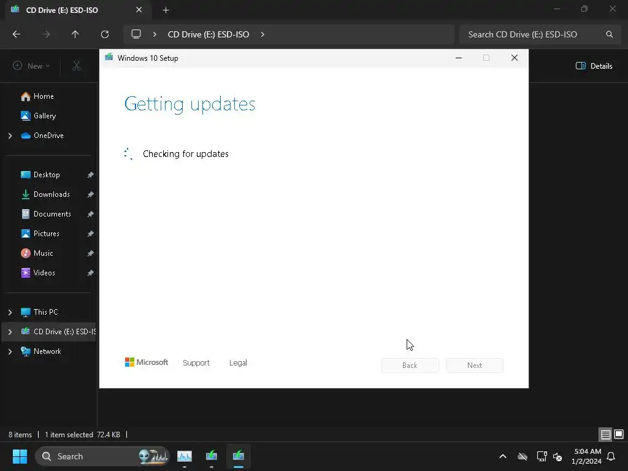The image size is (628, 471).
Task: Click CD Drive (E:) ESD-ISO breadcrumb
Action: 209,34
